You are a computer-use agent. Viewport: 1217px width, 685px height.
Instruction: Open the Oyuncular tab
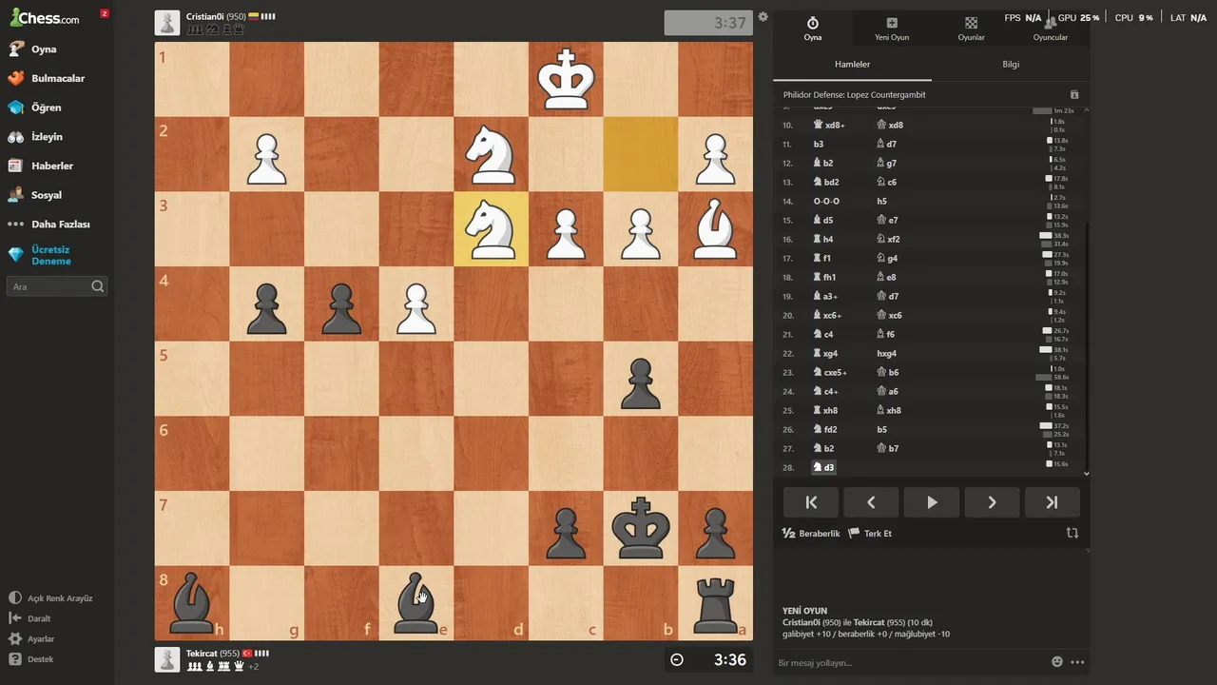click(1050, 29)
